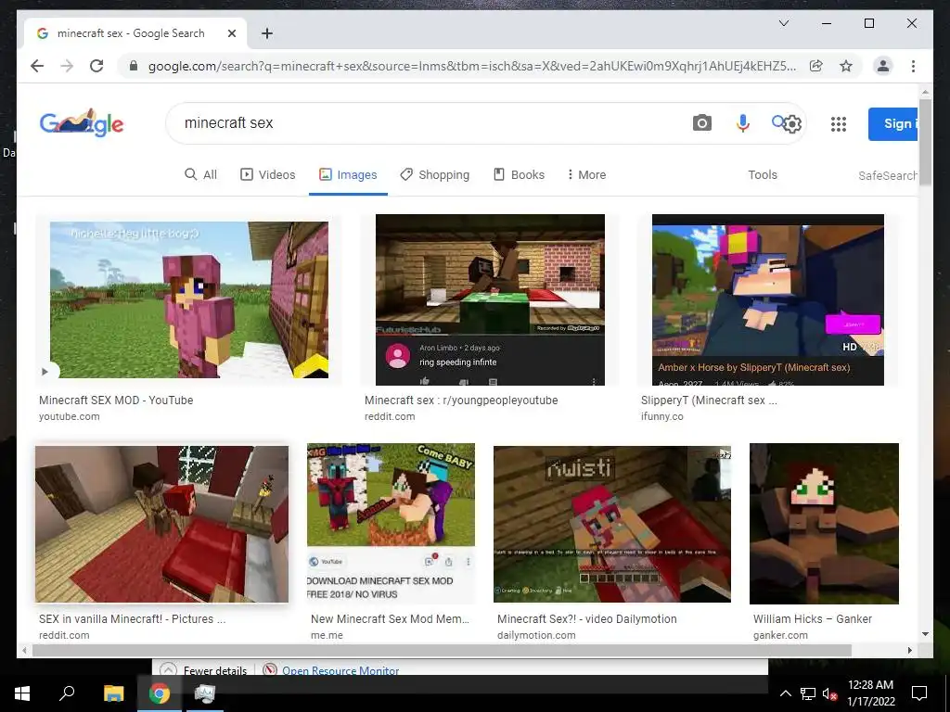950x712 pixels.
Task: Bookmark this page with the star icon
Action: pyautogui.click(x=846, y=66)
